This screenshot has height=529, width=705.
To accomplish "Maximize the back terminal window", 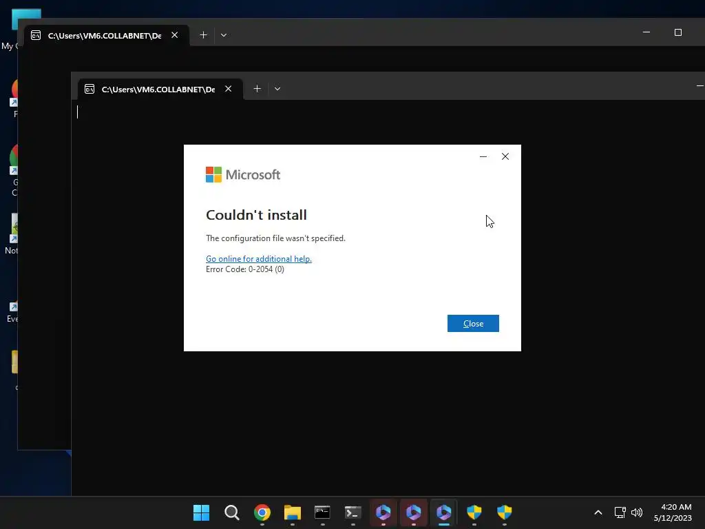I will pyautogui.click(x=678, y=32).
